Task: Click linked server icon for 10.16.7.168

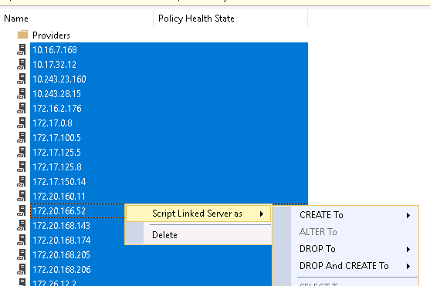Action: pos(22,49)
